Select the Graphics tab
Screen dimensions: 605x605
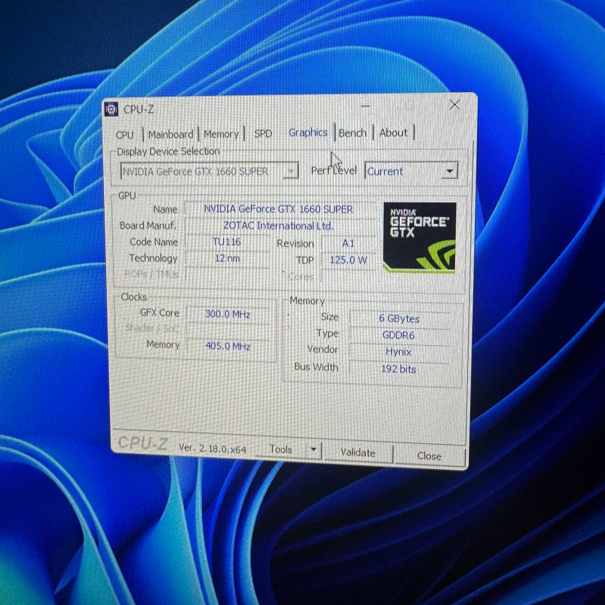308,132
